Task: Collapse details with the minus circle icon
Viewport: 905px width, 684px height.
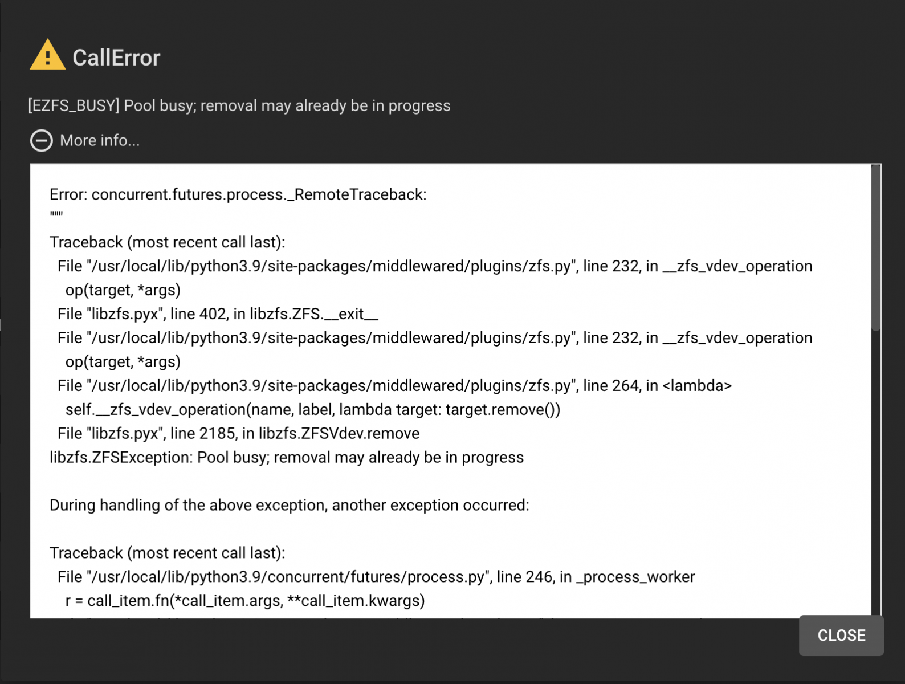Action: 42,140
